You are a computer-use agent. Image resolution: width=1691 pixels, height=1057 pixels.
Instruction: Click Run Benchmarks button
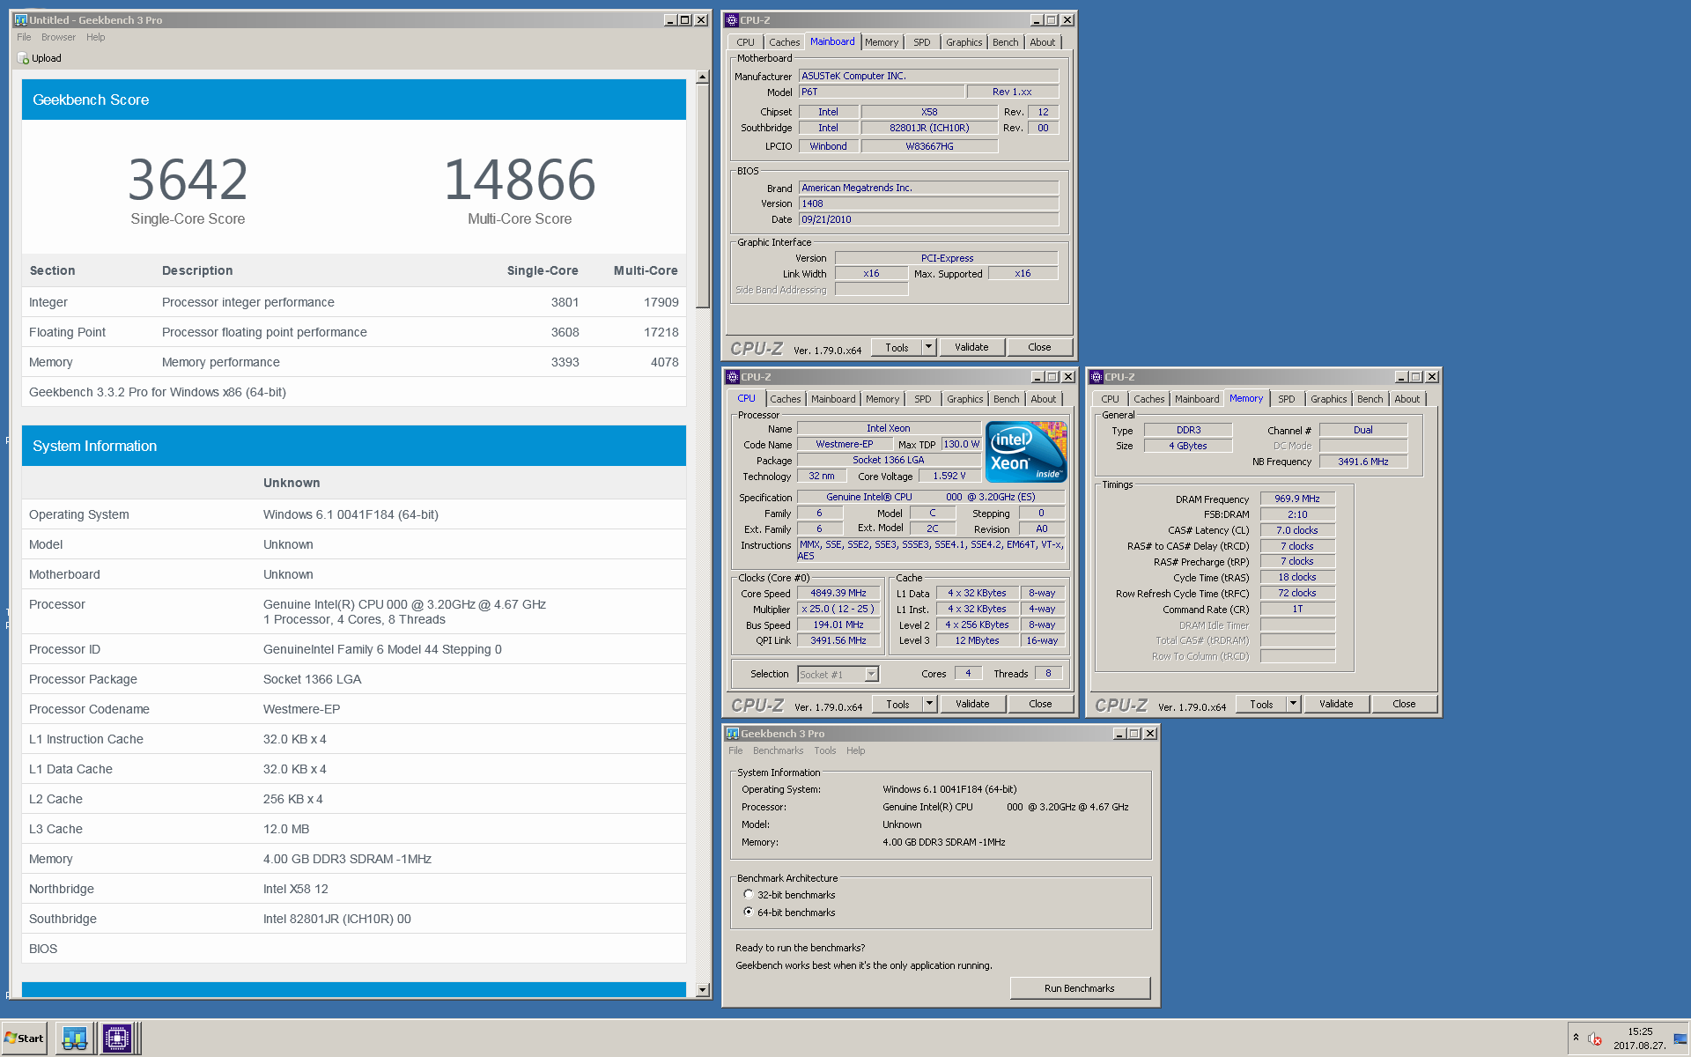click(1080, 988)
